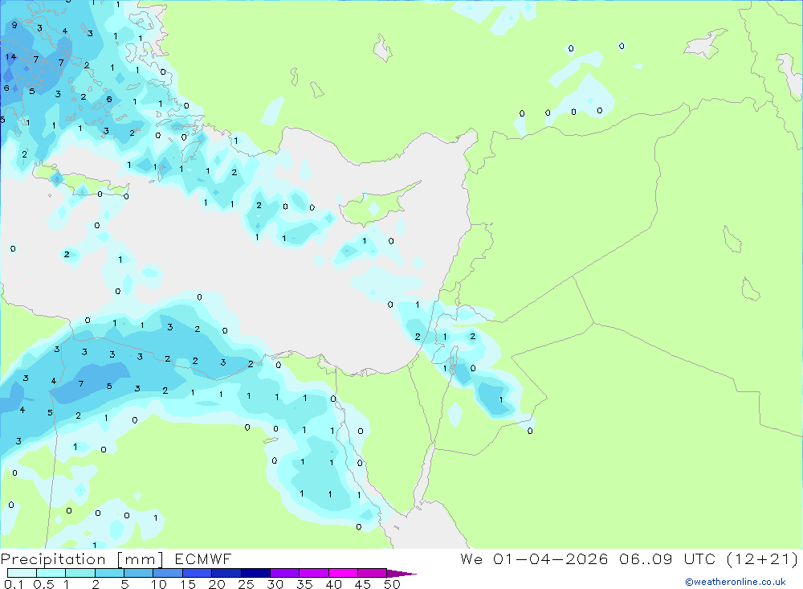Click the 'ECMWF' model label
The width and height of the screenshot is (803, 589).
coord(203,559)
